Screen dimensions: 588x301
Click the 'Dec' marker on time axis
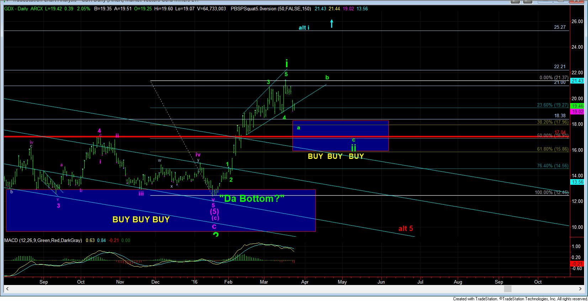click(155, 282)
